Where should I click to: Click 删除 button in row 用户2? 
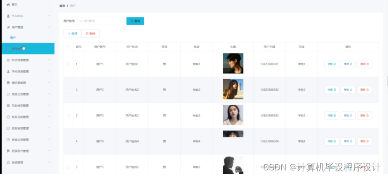click(365, 89)
